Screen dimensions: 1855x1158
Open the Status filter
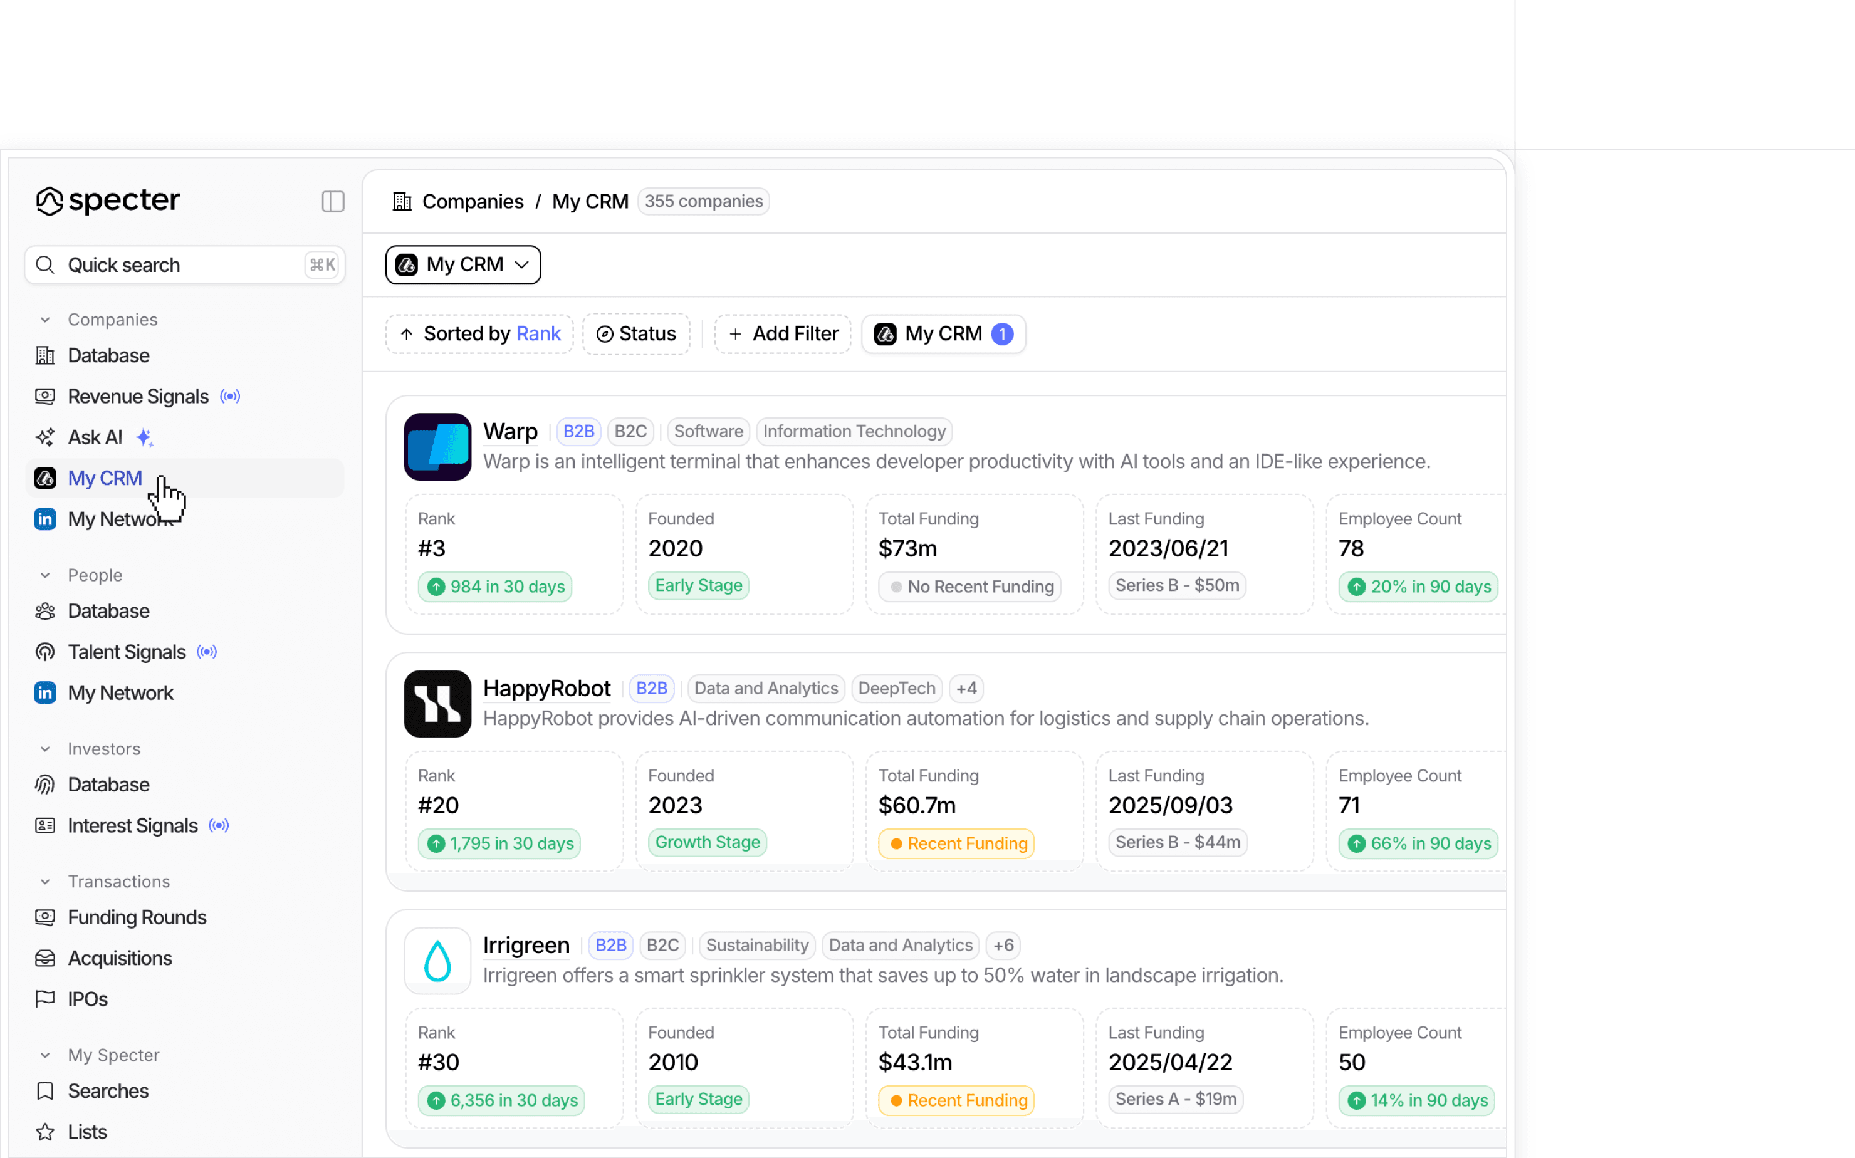635,334
